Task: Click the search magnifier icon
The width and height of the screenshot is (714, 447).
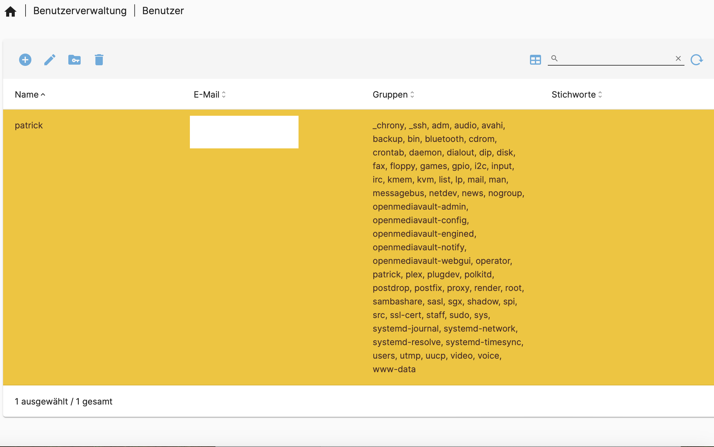Action: click(555, 58)
